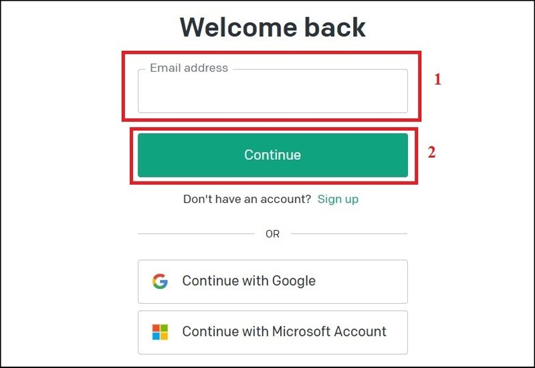Click the "Don't have an account?" text
This screenshot has height=368, width=535.
coord(247,199)
